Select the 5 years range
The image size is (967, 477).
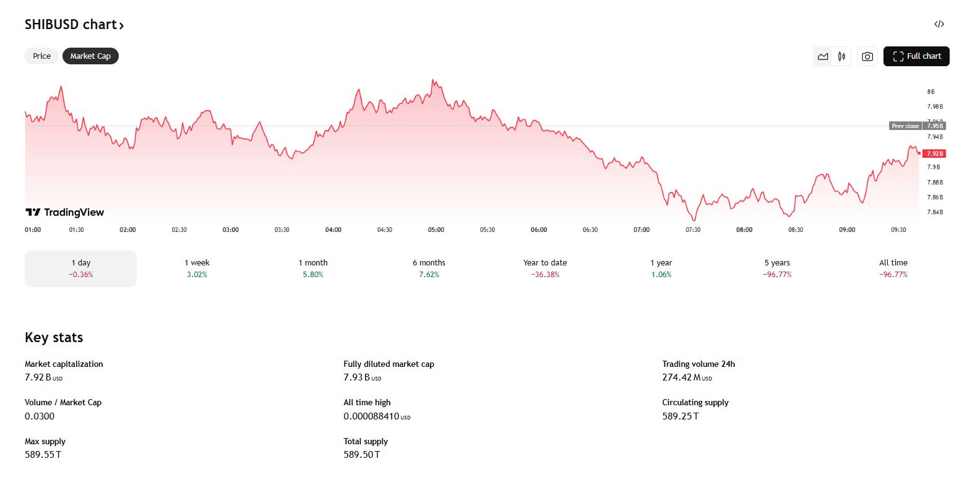point(776,269)
